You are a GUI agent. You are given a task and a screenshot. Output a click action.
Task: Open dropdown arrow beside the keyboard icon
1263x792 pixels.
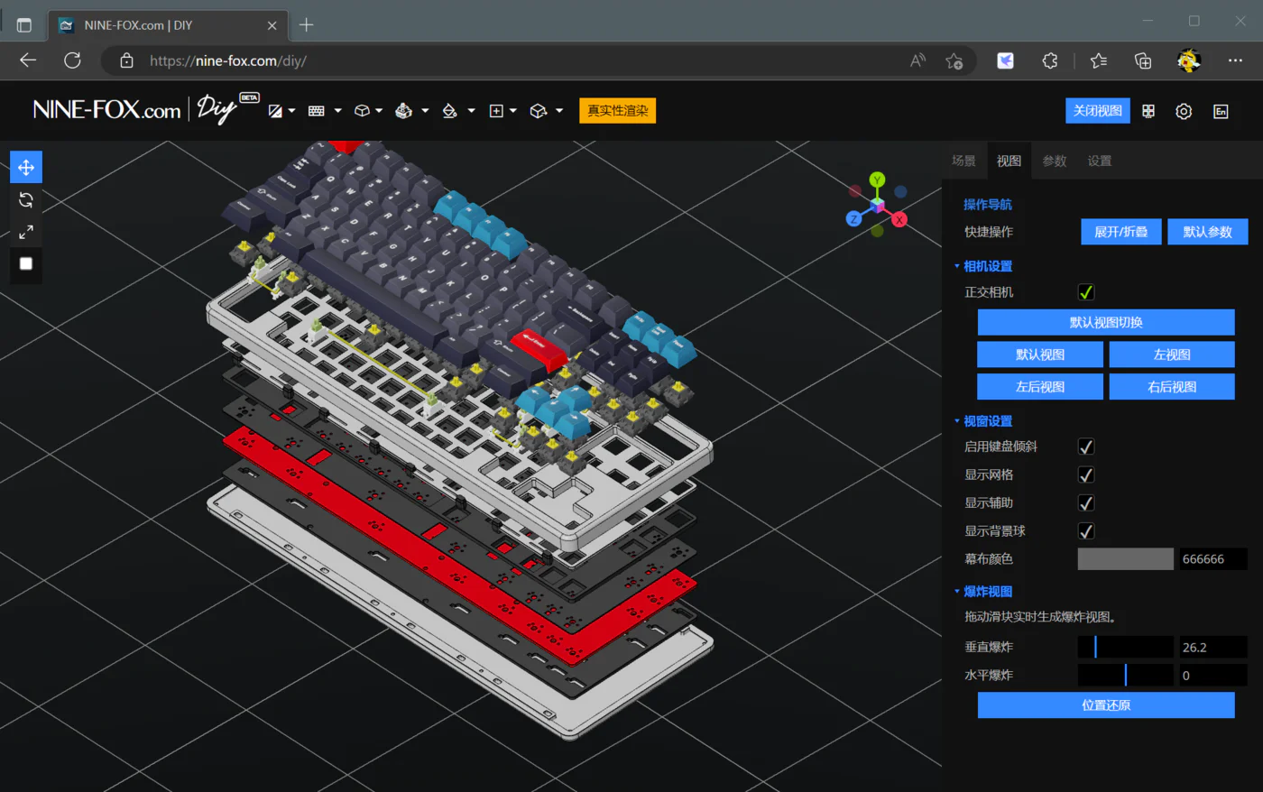tap(337, 111)
